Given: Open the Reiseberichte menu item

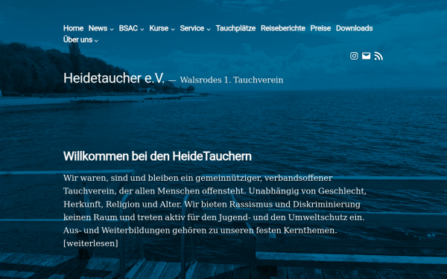Looking at the screenshot, I should 283,28.
